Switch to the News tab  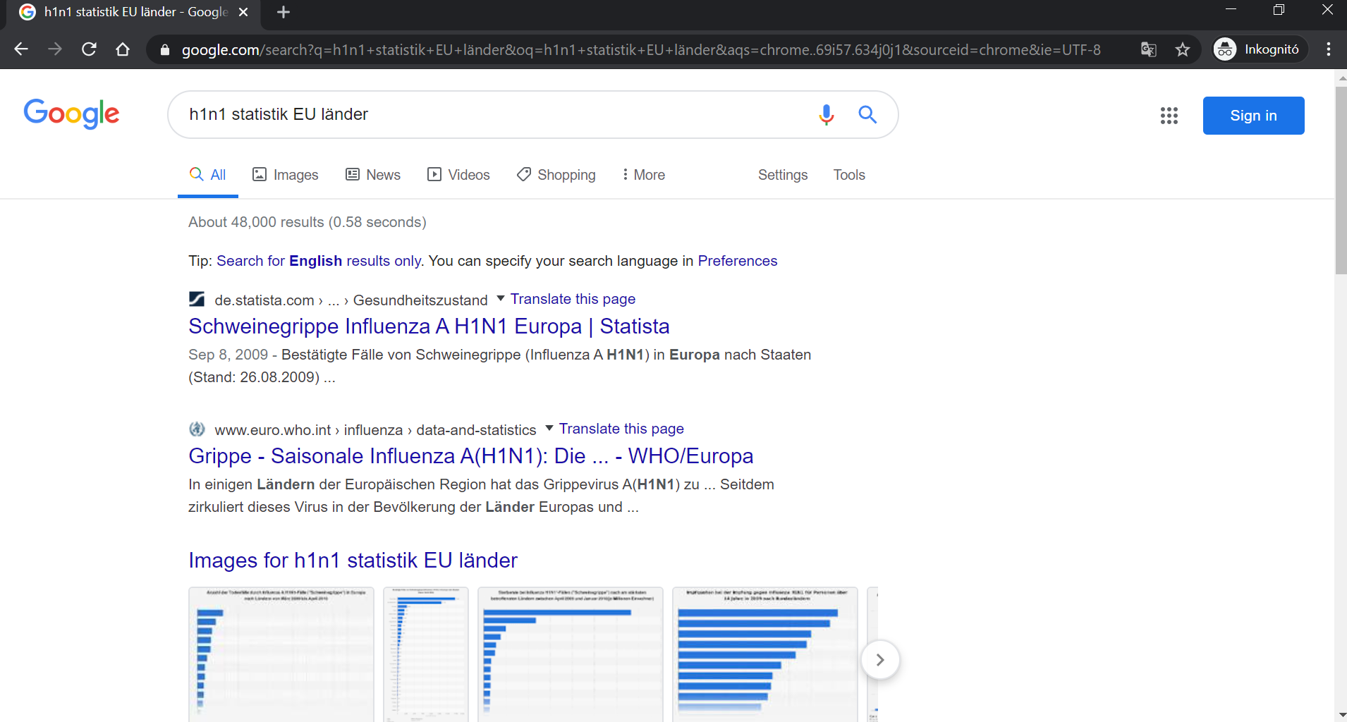coord(373,175)
